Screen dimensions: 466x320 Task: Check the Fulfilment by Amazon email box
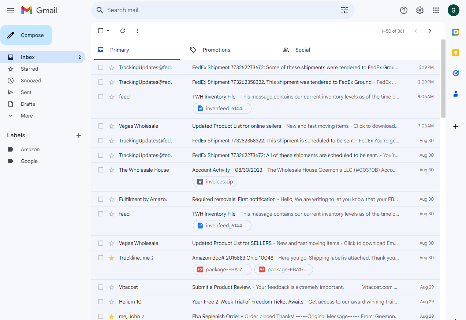coord(101,199)
